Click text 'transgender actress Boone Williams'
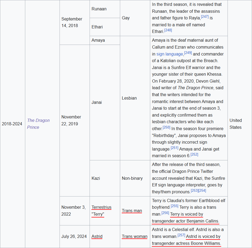 coord(186,243)
